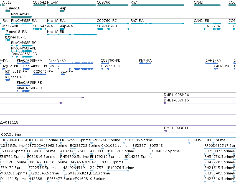Image resolution: width=236 pixels, height=183 pixels.
Task: Select EST EK160810.5prime
Action: tap(90, 179)
